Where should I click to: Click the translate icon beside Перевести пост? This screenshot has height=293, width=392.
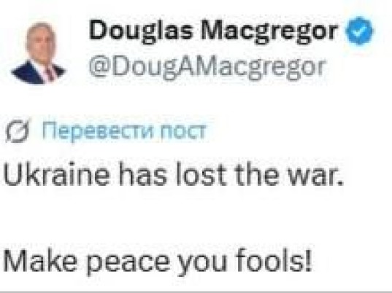pos(17,131)
